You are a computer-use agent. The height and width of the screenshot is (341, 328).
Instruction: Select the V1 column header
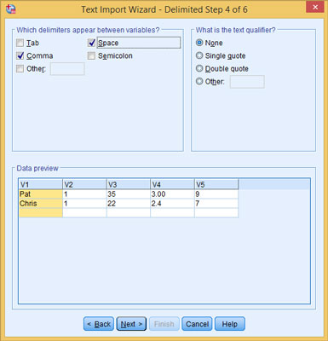pos(40,184)
